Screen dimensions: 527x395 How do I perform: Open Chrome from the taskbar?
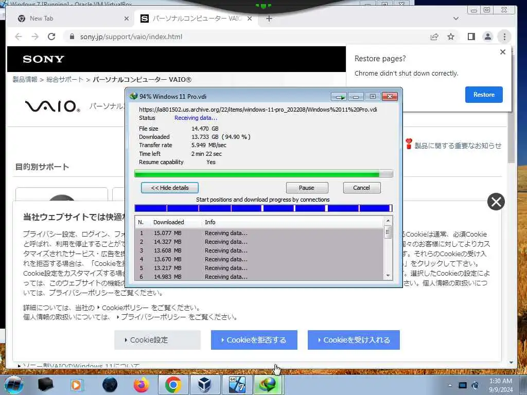[173, 385]
